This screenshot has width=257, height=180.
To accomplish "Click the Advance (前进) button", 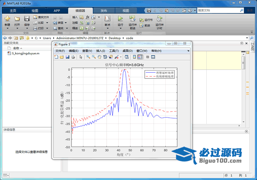I will pos(145,26).
